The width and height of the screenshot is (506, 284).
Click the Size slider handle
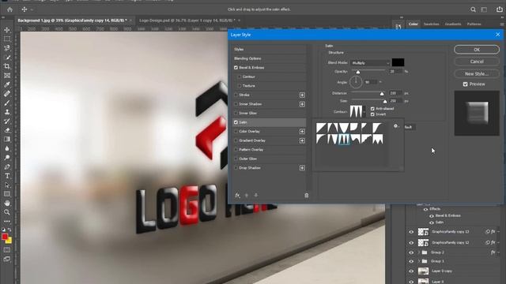click(385, 102)
